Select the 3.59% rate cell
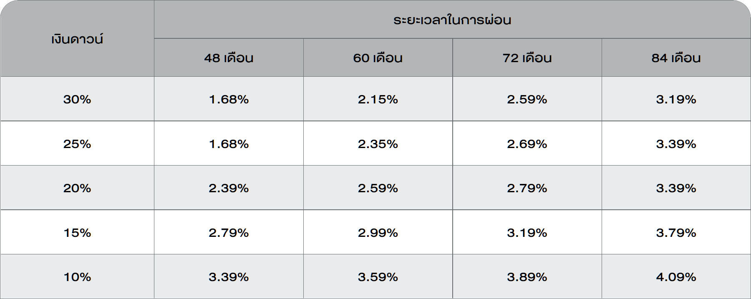Image resolution: width=751 pixels, height=299 pixels. (378, 277)
